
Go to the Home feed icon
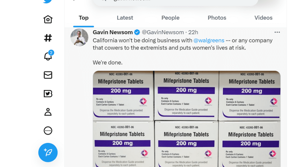48,19
